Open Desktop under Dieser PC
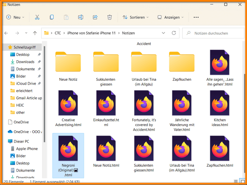Image resolution: width=247 pixels, height=185 pixels. pyautogui.click(x=23, y=163)
